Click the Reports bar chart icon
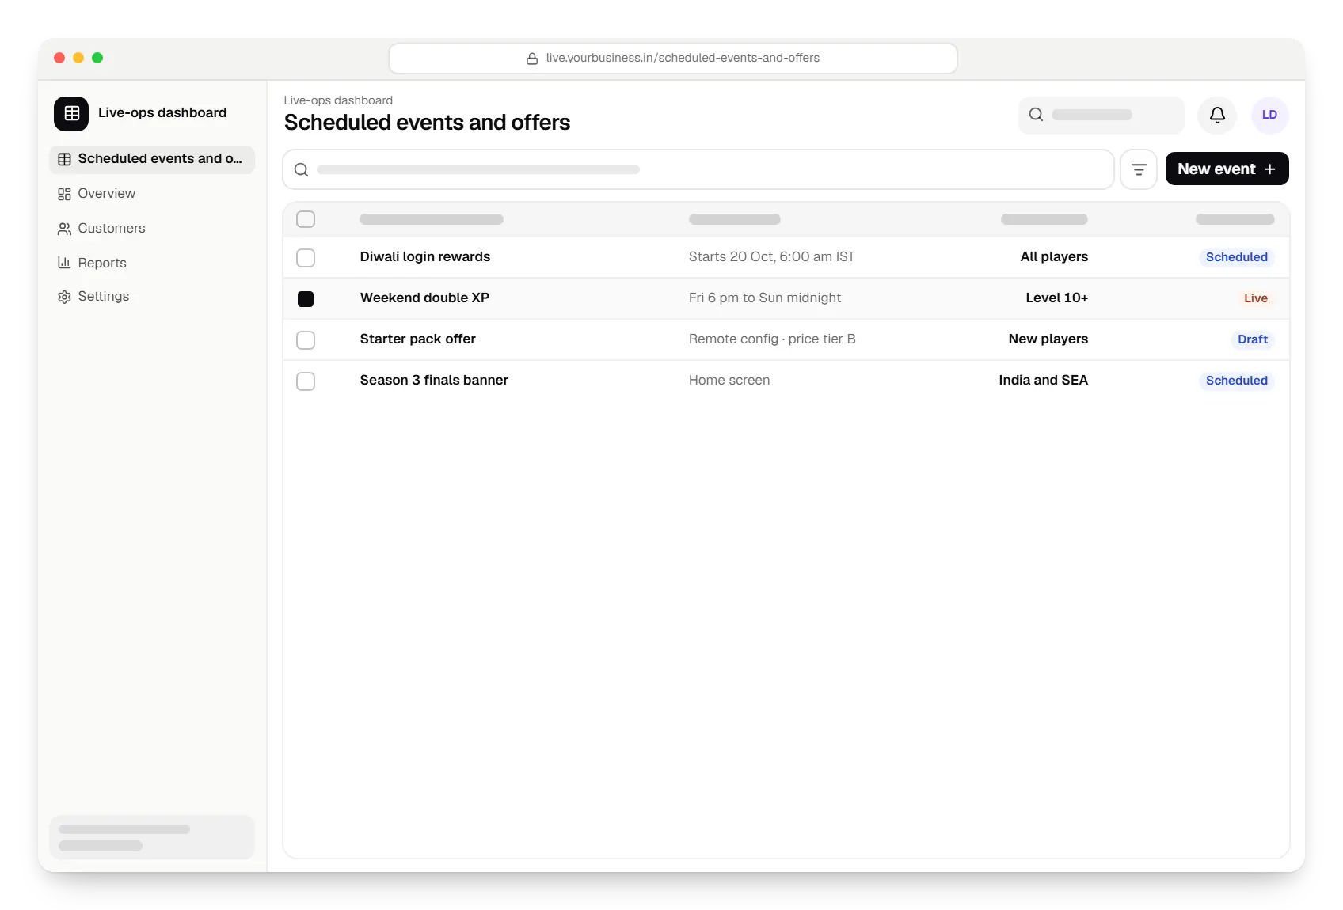Screen dimensions: 1343x910 click(x=64, y=263)
